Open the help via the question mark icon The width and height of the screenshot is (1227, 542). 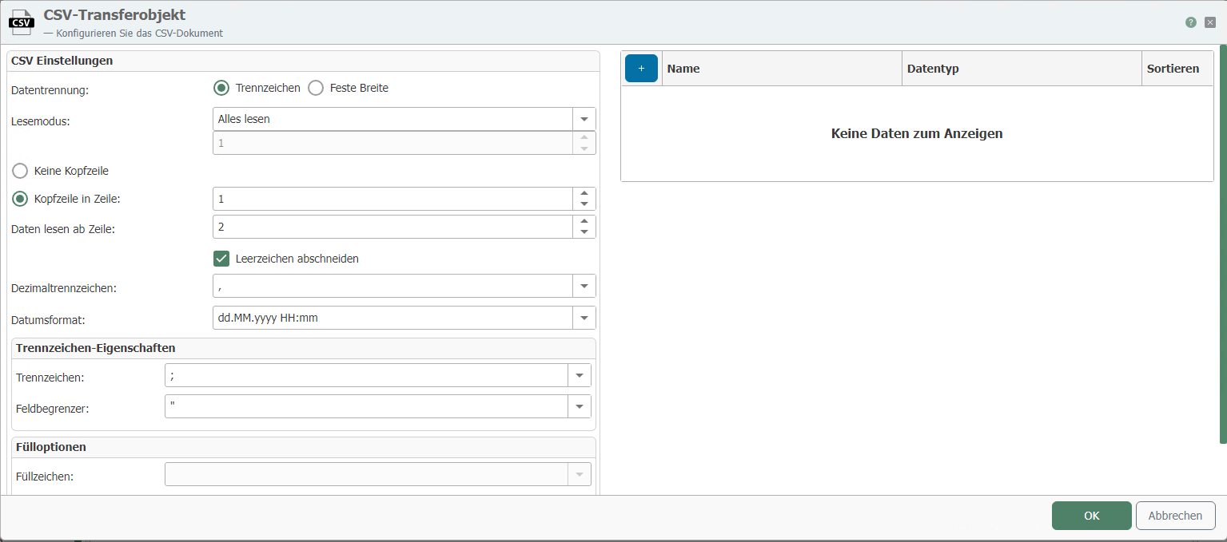point(1190,22)
